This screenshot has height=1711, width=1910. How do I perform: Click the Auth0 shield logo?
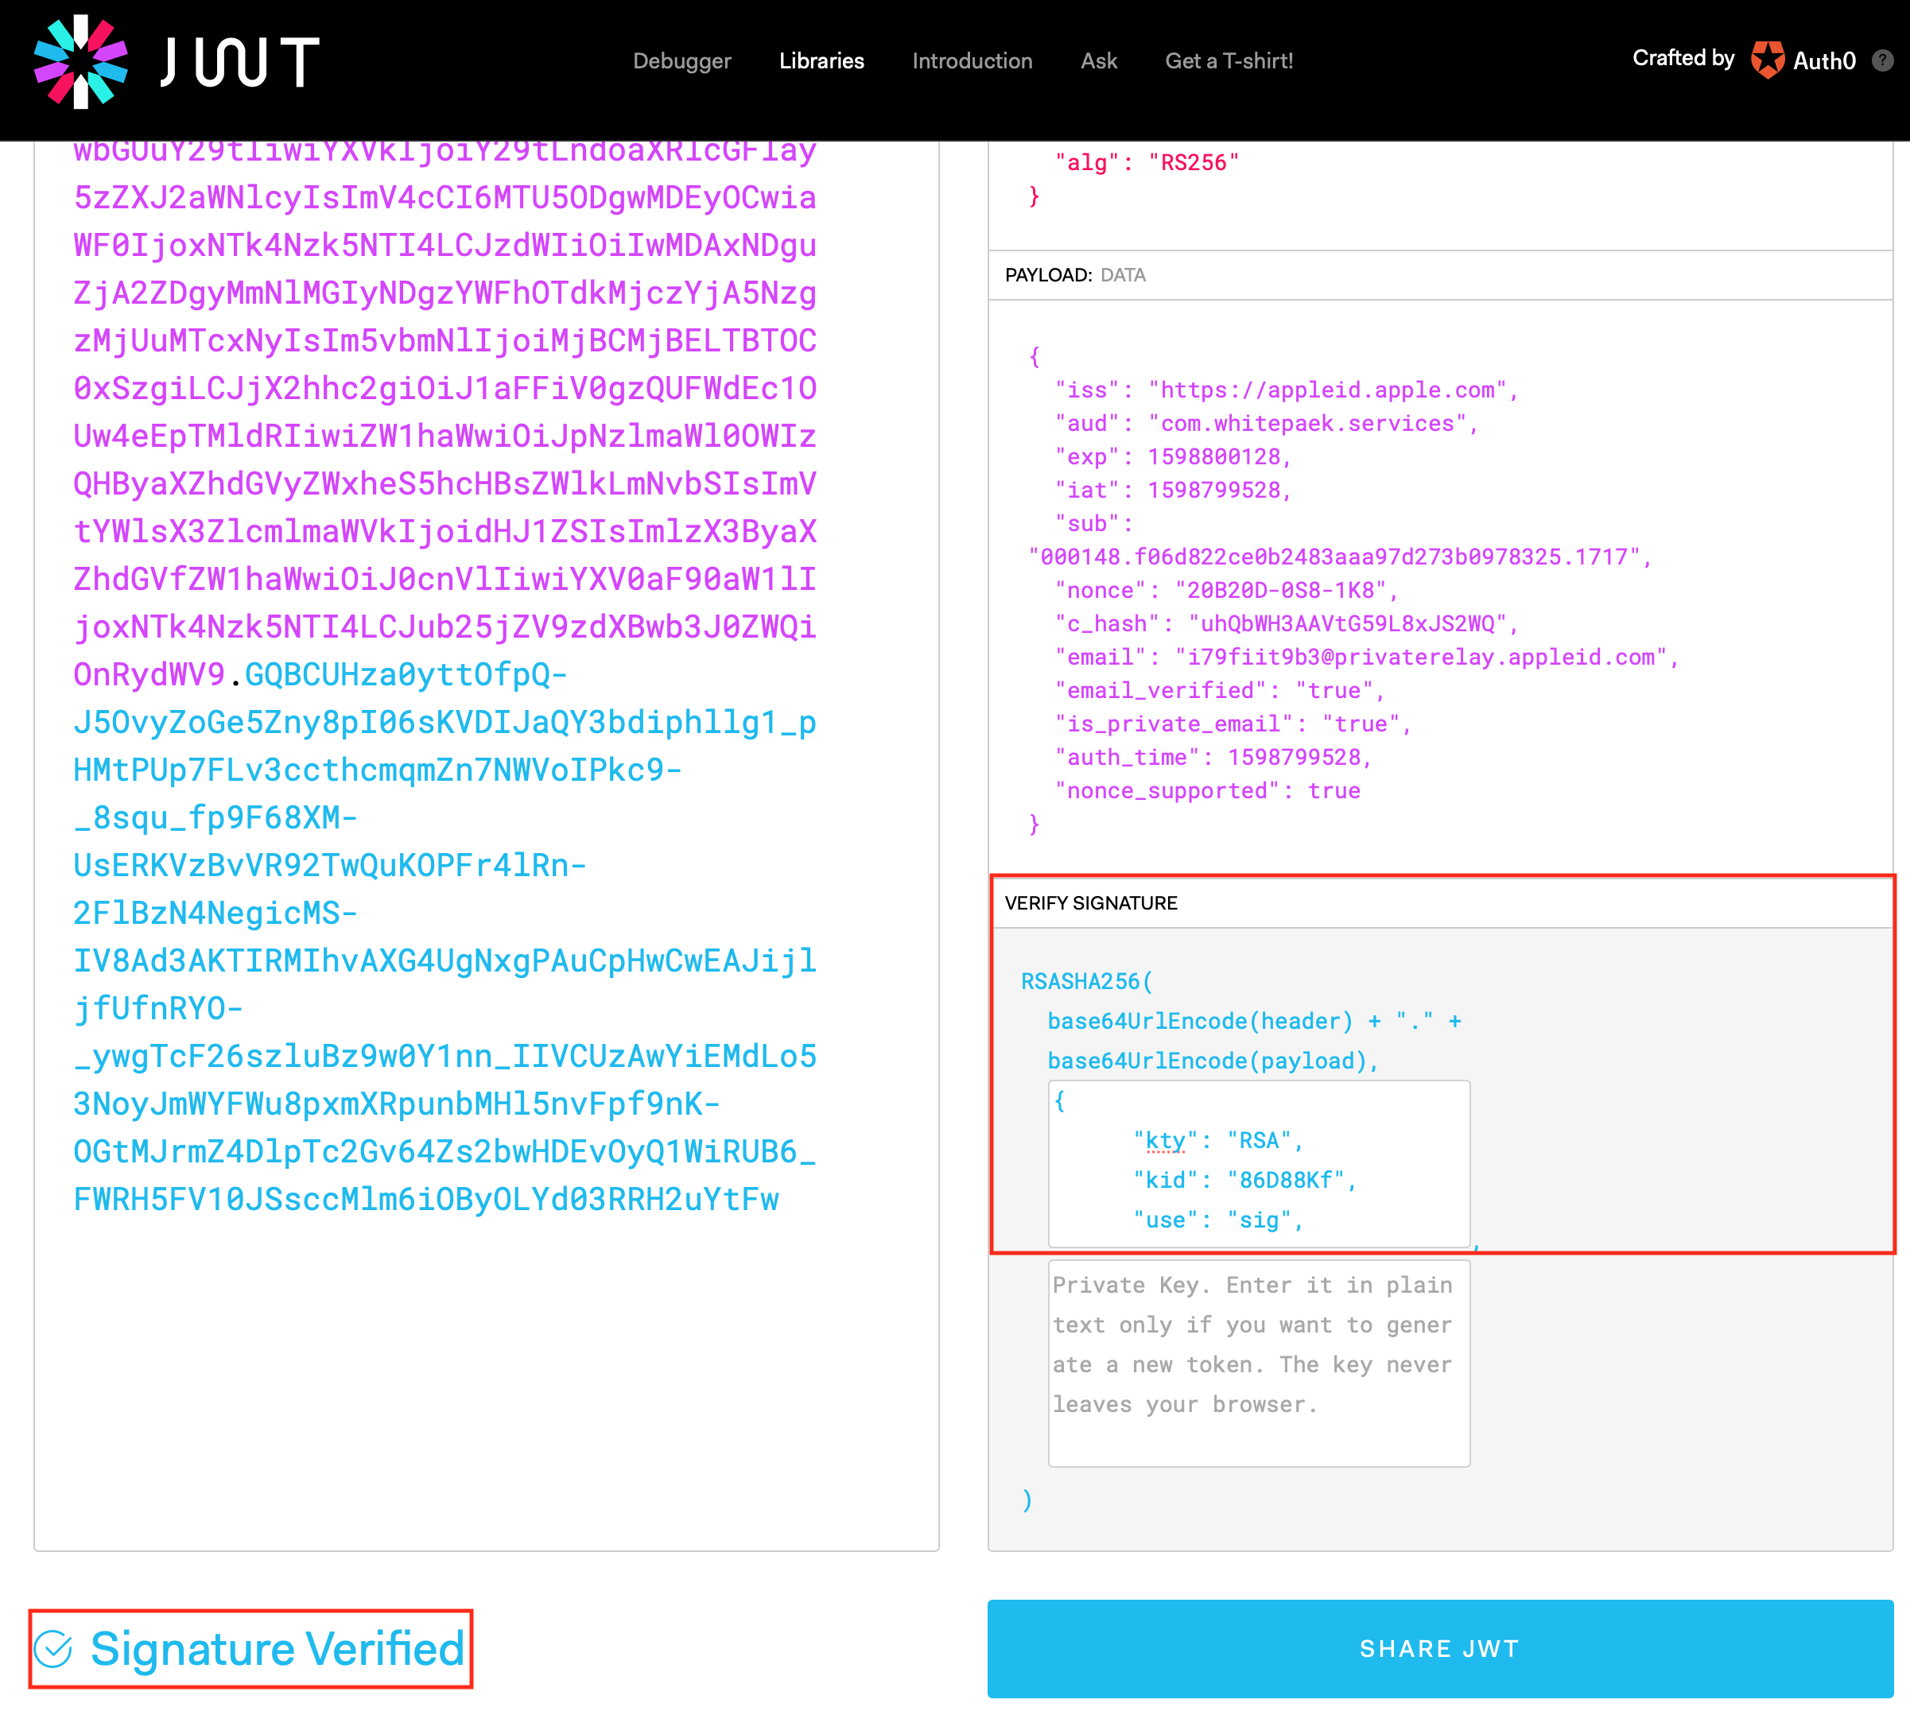coord(1768,60)
